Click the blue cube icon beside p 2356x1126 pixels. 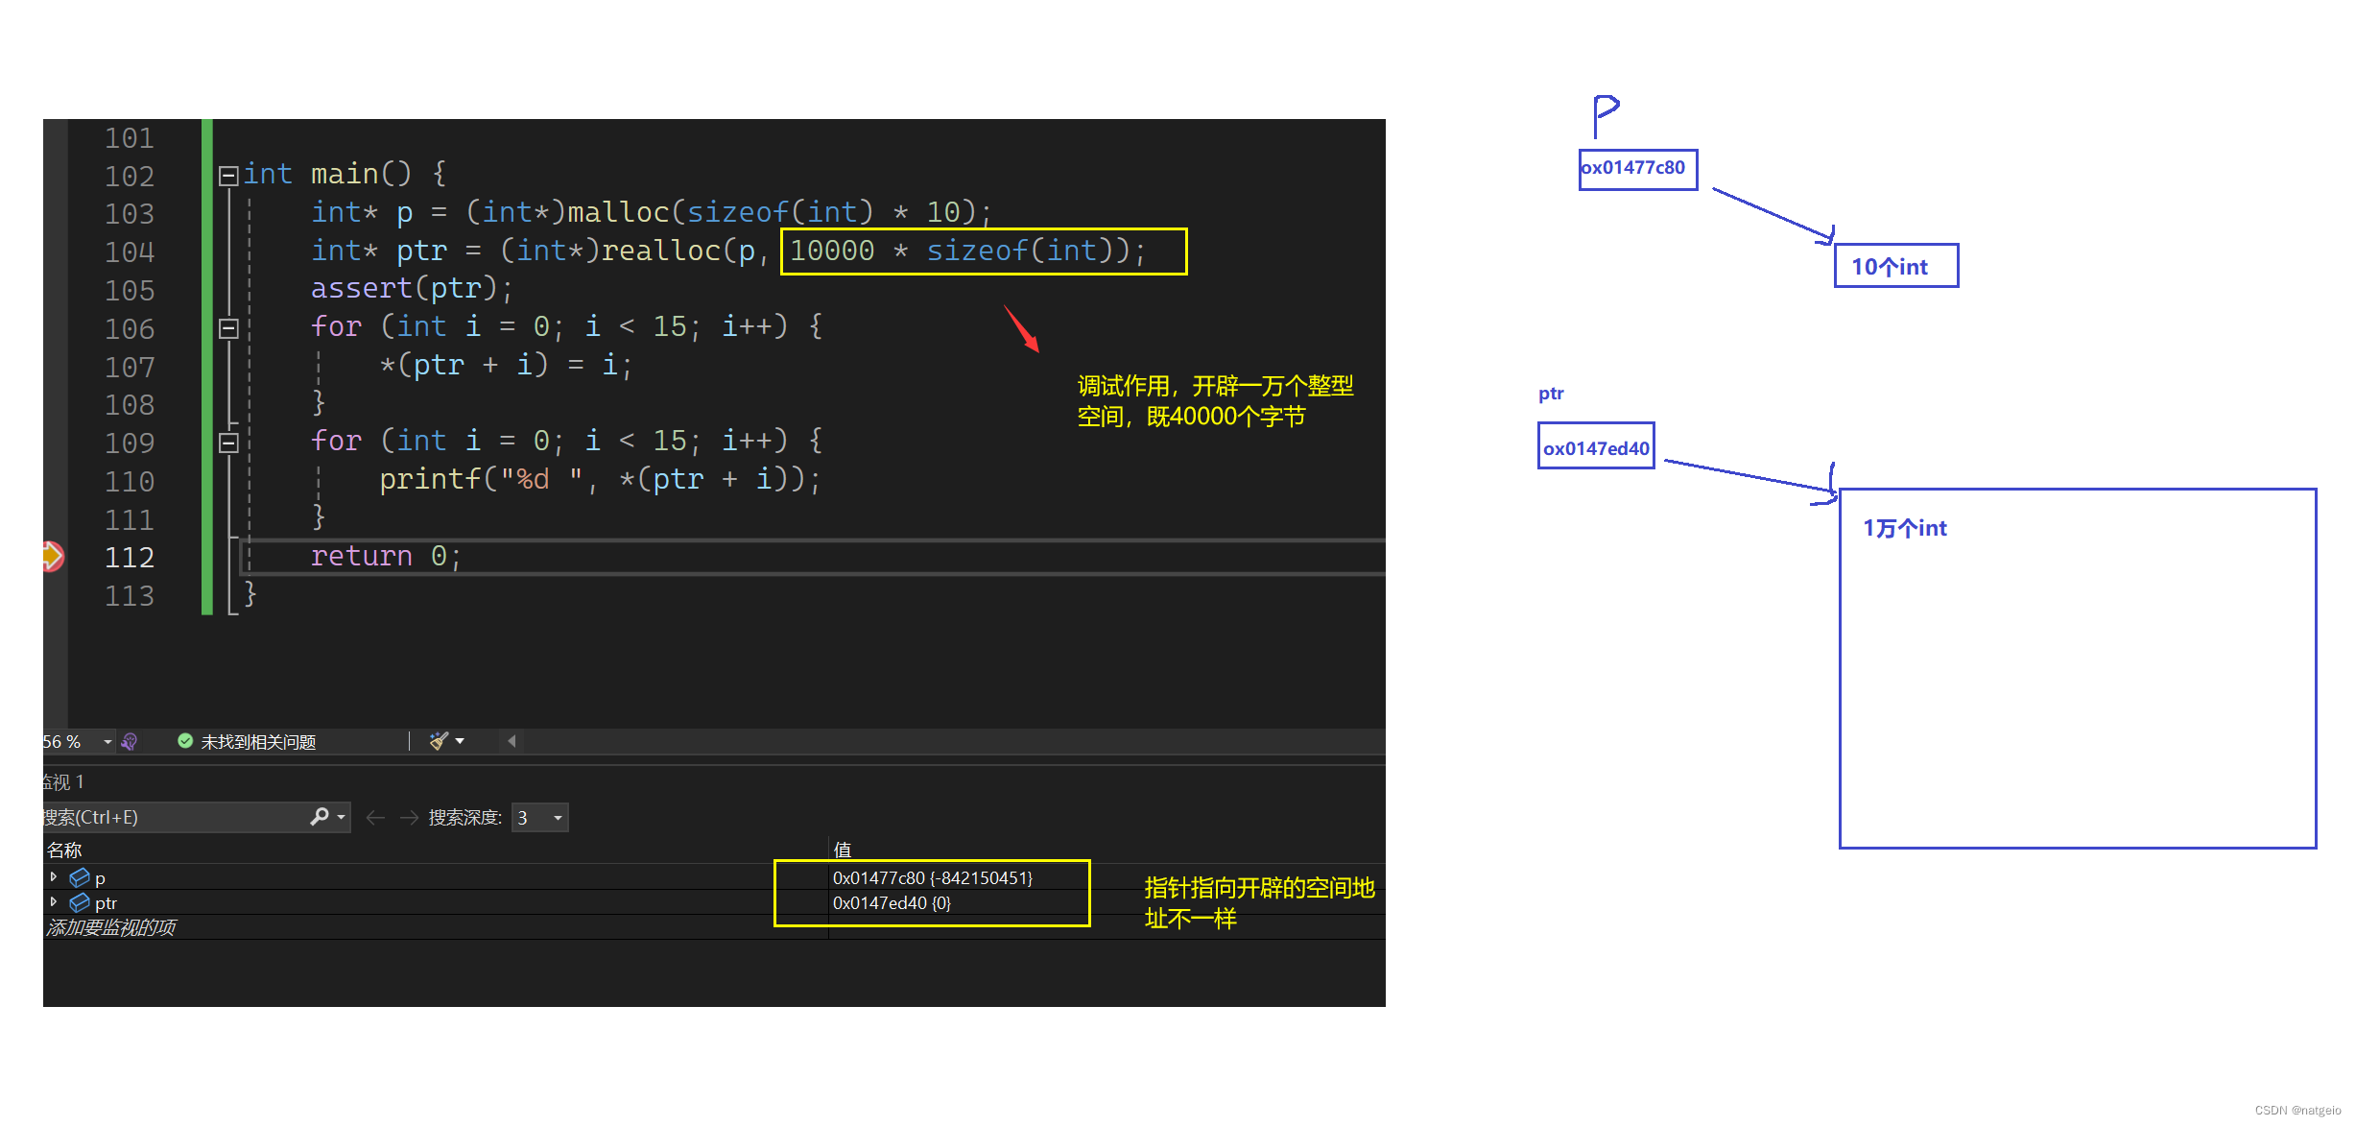(80, 877)
